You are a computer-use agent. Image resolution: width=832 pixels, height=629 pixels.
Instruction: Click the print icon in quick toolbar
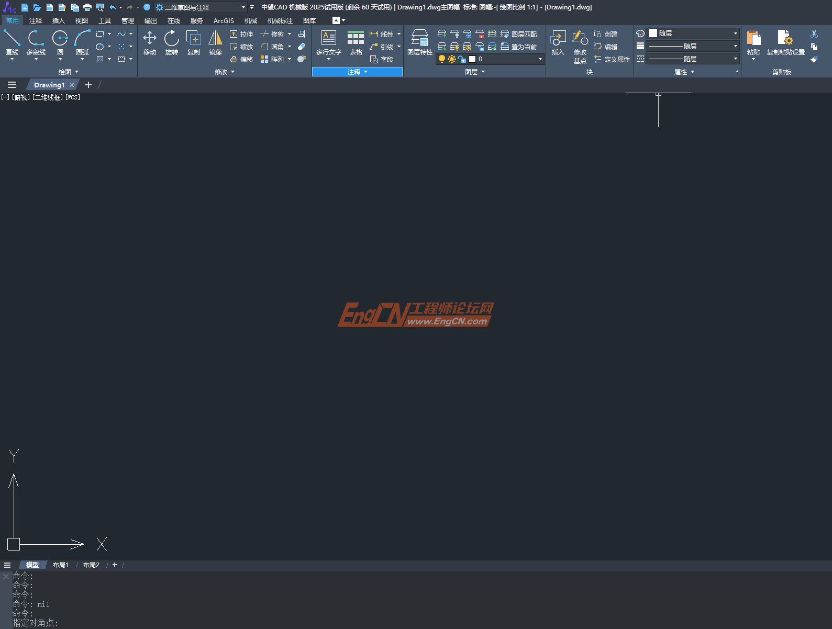pos(87,7)
